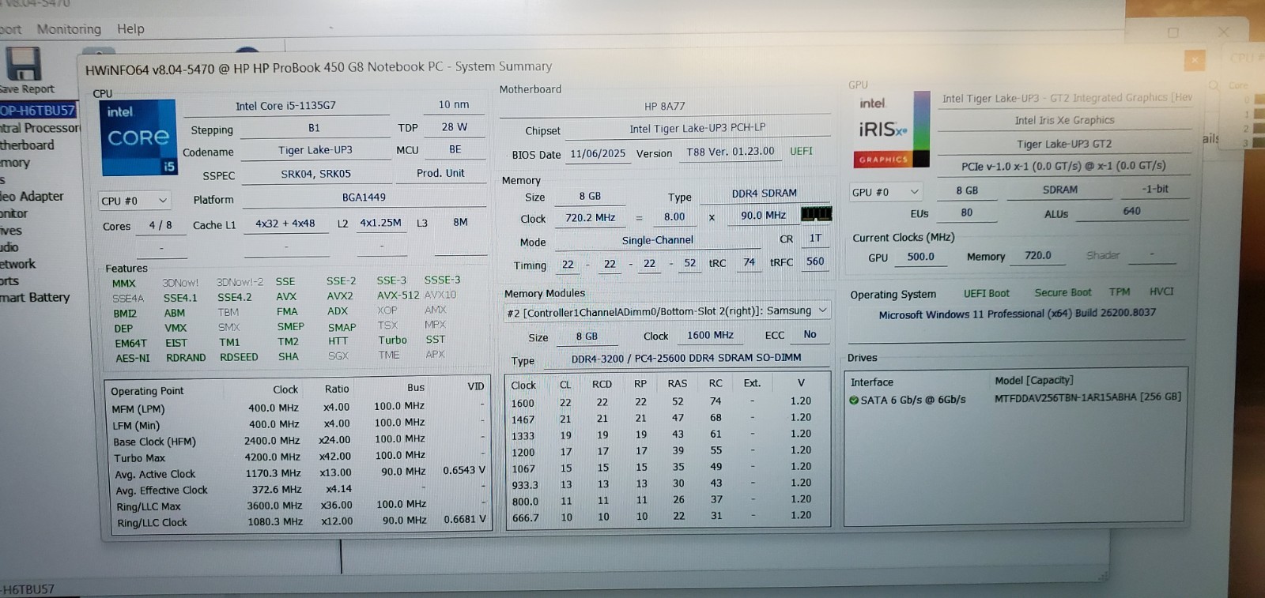Select the Motherboard tree item
1265x598 pixels.
click(28, 145)
